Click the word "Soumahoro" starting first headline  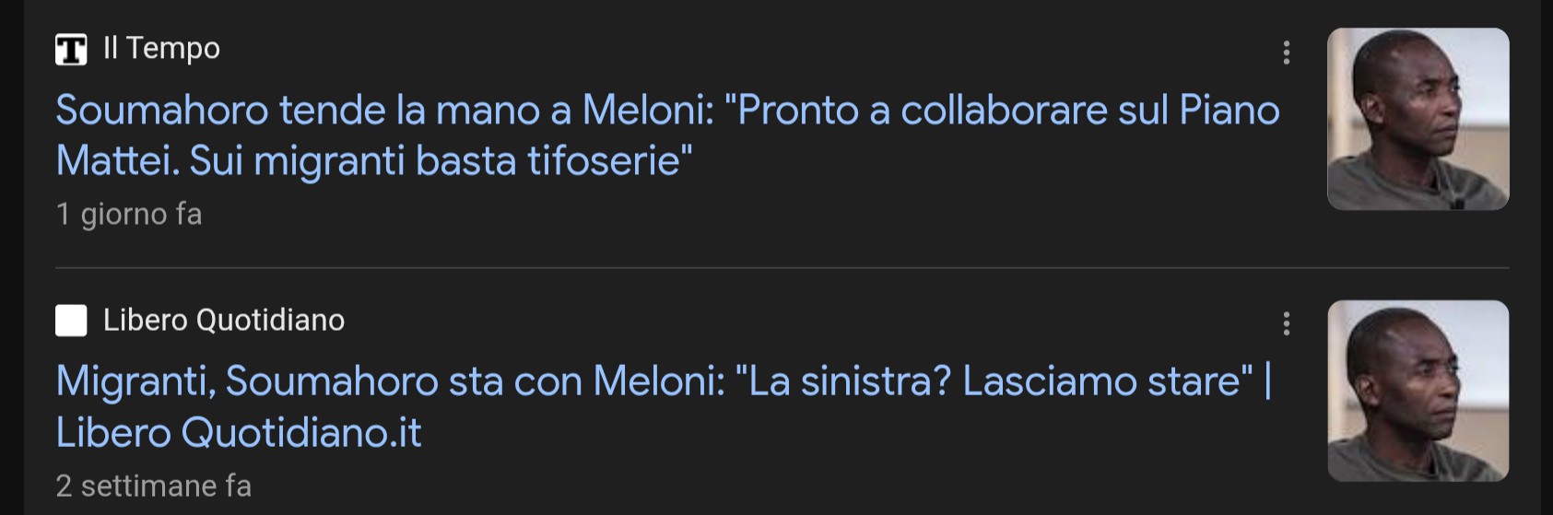tap(162, 111)
